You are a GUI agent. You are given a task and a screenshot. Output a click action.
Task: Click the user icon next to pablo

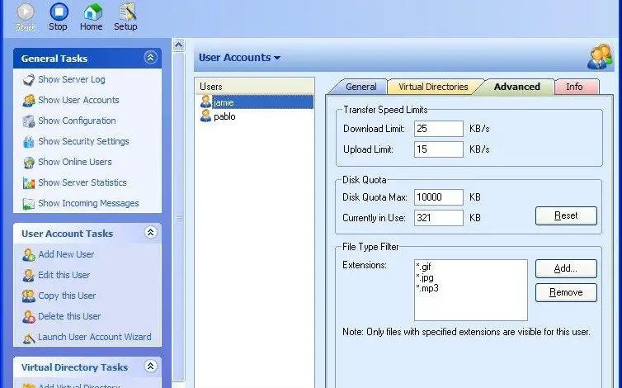click(x=205, y=116)
